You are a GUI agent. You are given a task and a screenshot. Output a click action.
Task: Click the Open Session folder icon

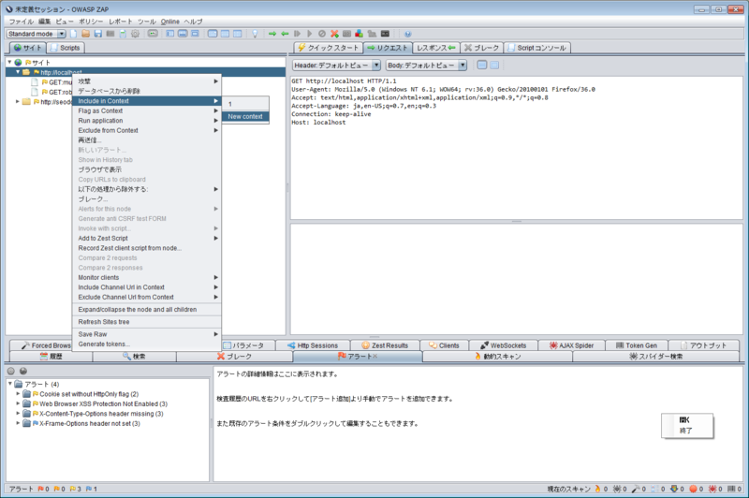click(85, 34)
